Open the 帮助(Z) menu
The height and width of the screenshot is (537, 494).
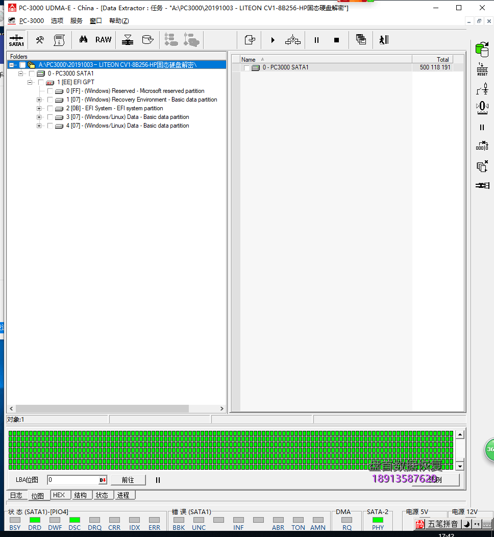click(119, 21)
